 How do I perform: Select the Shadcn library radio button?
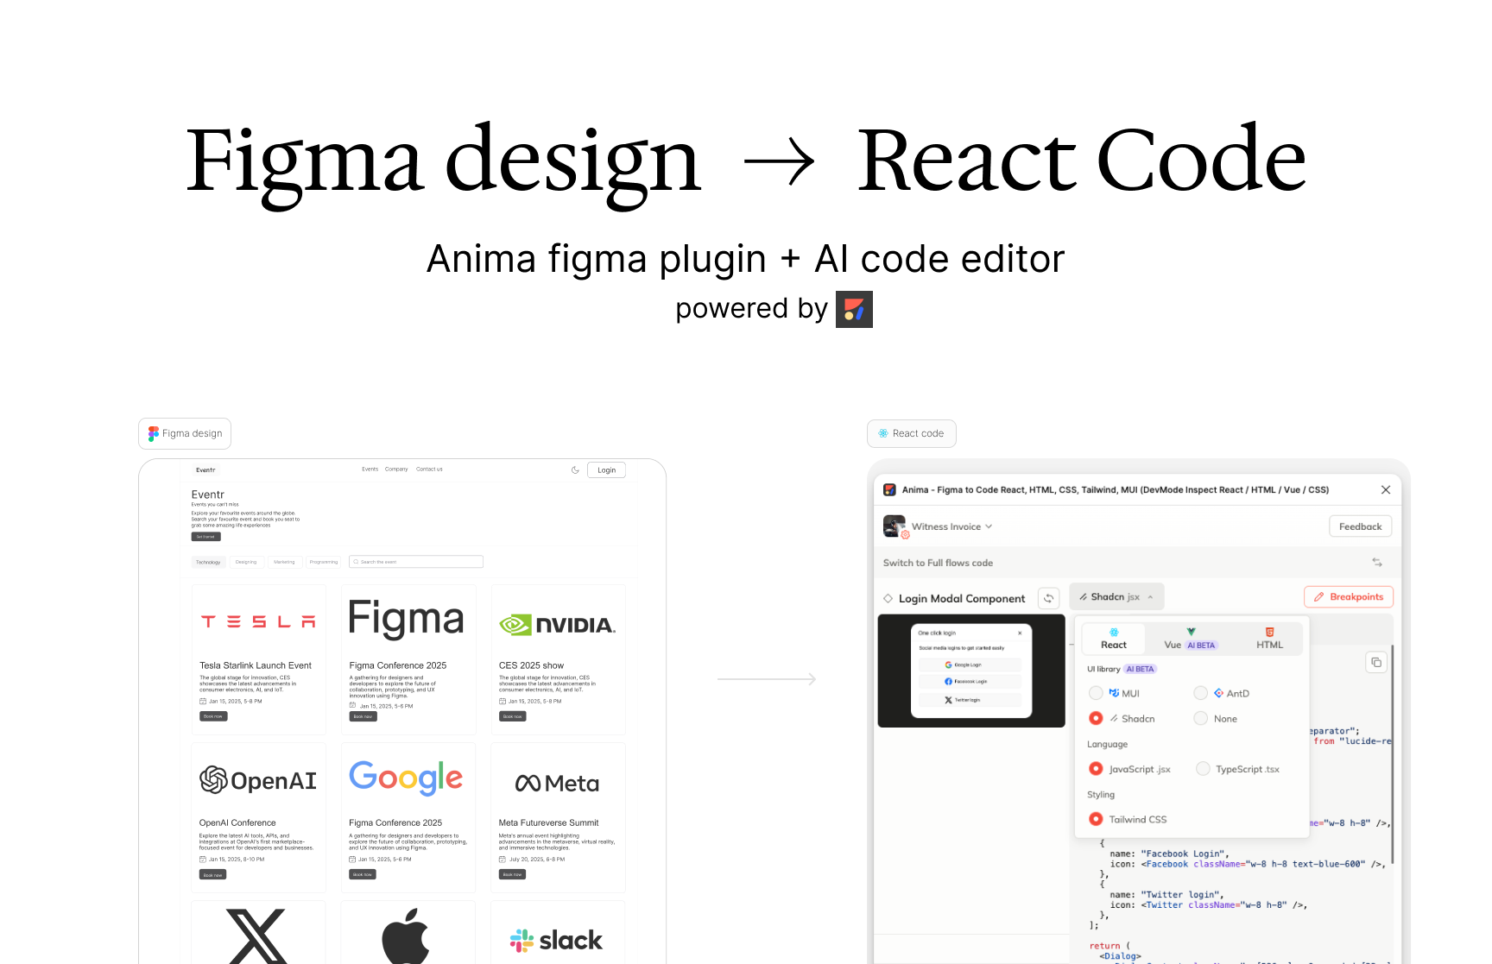pos(1096,718)
